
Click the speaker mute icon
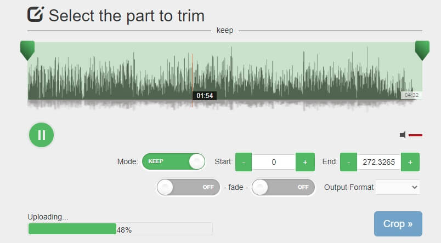point(403,135)
